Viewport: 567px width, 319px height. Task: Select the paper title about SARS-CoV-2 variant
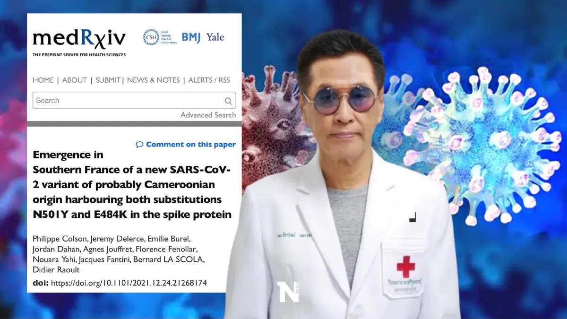132,184
